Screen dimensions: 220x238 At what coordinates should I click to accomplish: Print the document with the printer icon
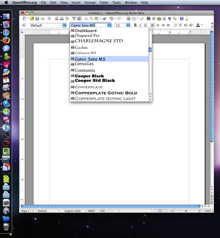62,18
